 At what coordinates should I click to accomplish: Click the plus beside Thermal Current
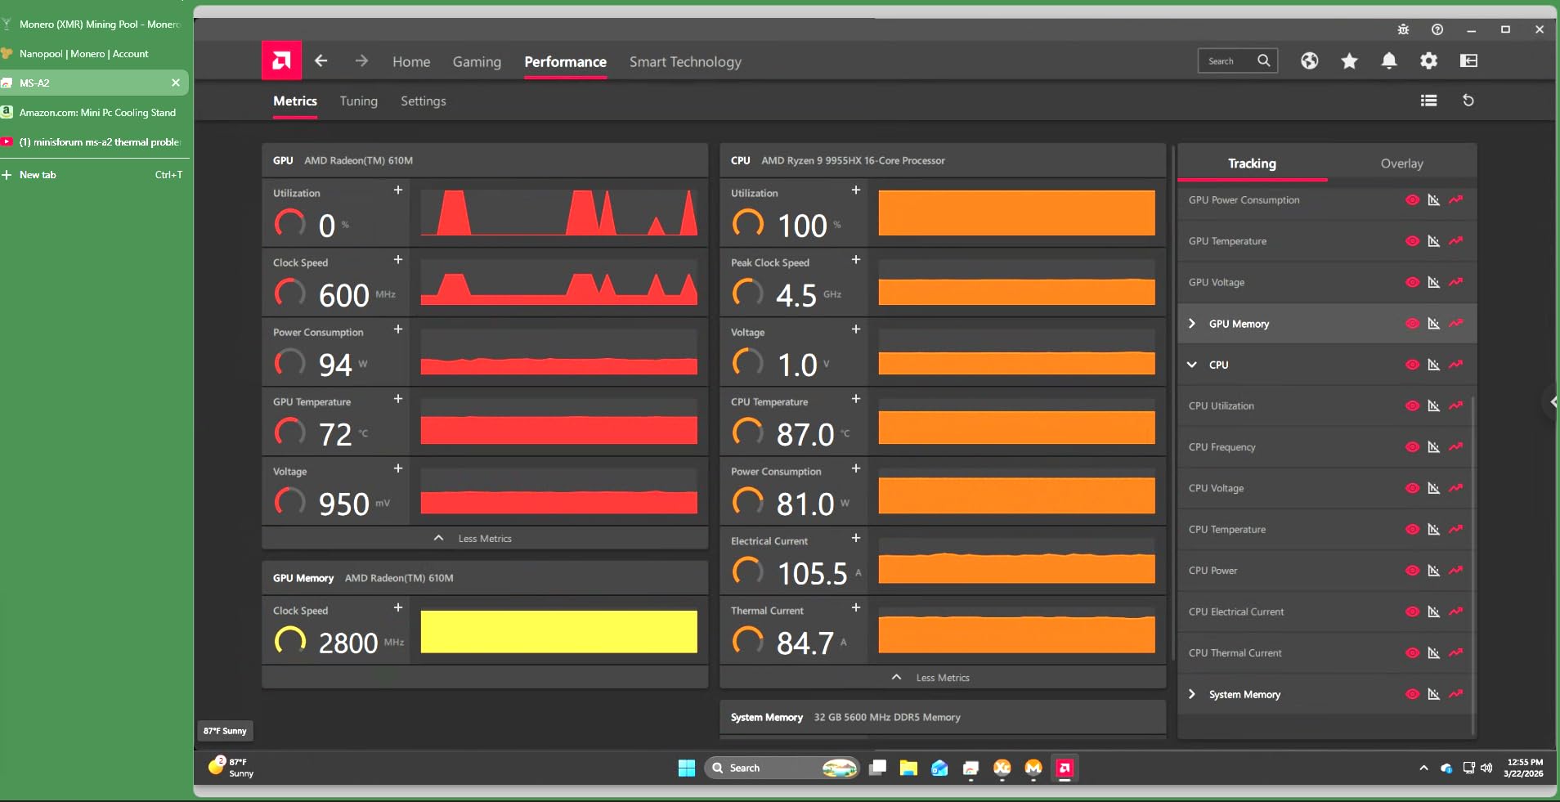856,607
